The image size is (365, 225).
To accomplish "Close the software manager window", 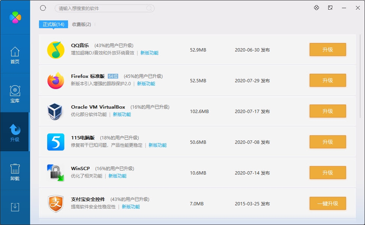I will 358,8.
